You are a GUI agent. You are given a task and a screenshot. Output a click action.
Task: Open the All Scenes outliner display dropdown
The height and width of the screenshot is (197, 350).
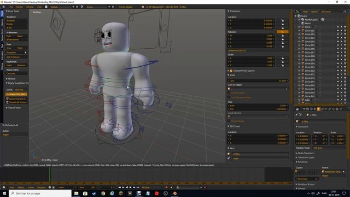tap(328, 11)
